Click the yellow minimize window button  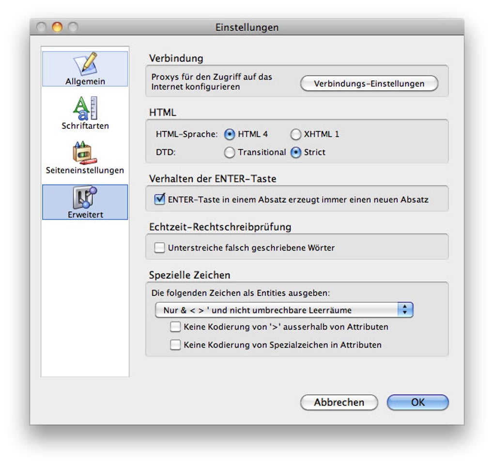click(57, 27)
